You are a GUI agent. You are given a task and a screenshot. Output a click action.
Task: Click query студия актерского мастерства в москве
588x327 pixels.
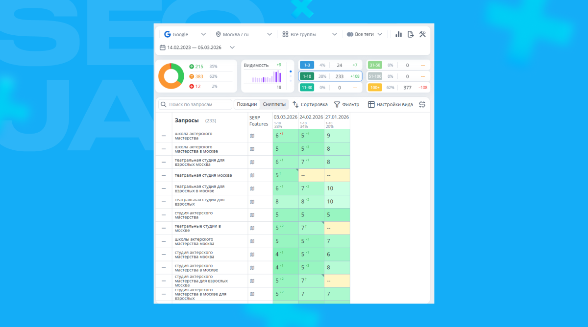pos(196,268)
